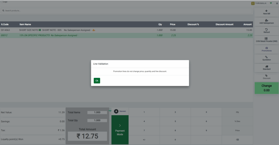Focus the Search products field

click(126, 11)
